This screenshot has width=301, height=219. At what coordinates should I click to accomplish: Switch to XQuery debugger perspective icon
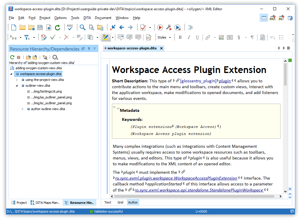(x=281, y=18)
